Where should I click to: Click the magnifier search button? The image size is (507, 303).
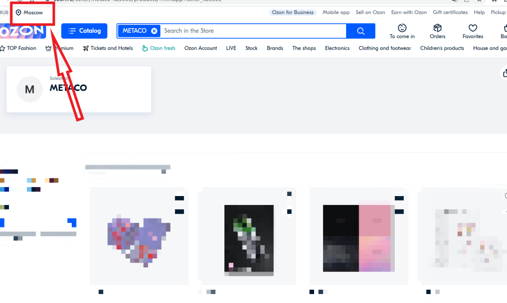(x=361, y=31)
